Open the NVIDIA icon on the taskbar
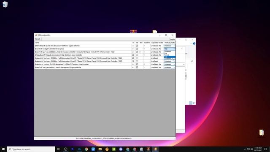The image size is (270, 152). (x=114, y=149)
